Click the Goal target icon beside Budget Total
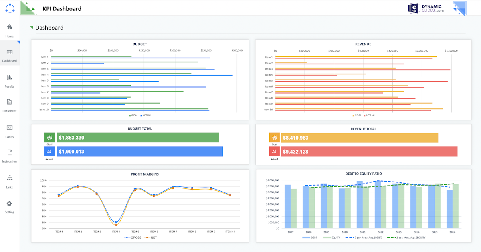481x252 pixels. coord(49,137)
